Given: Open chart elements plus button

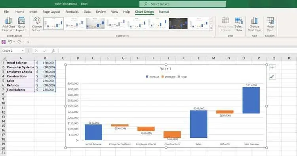Looking at the screenshot, I should (x=272, y=68).
